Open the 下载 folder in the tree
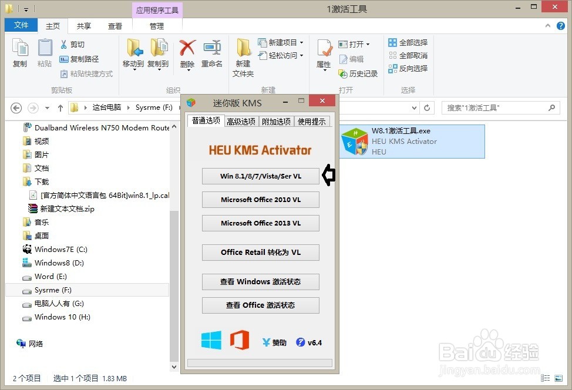This screenshot has width=572, height=390. pyautogui.click(x=42, y=182)
